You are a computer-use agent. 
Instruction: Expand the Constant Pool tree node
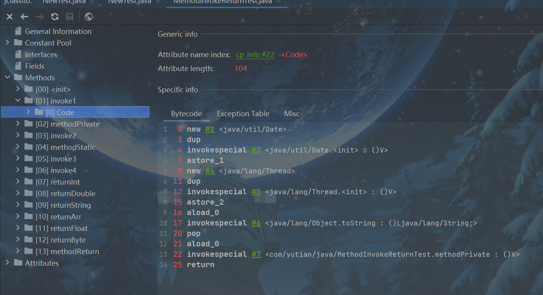pos(7,43)
